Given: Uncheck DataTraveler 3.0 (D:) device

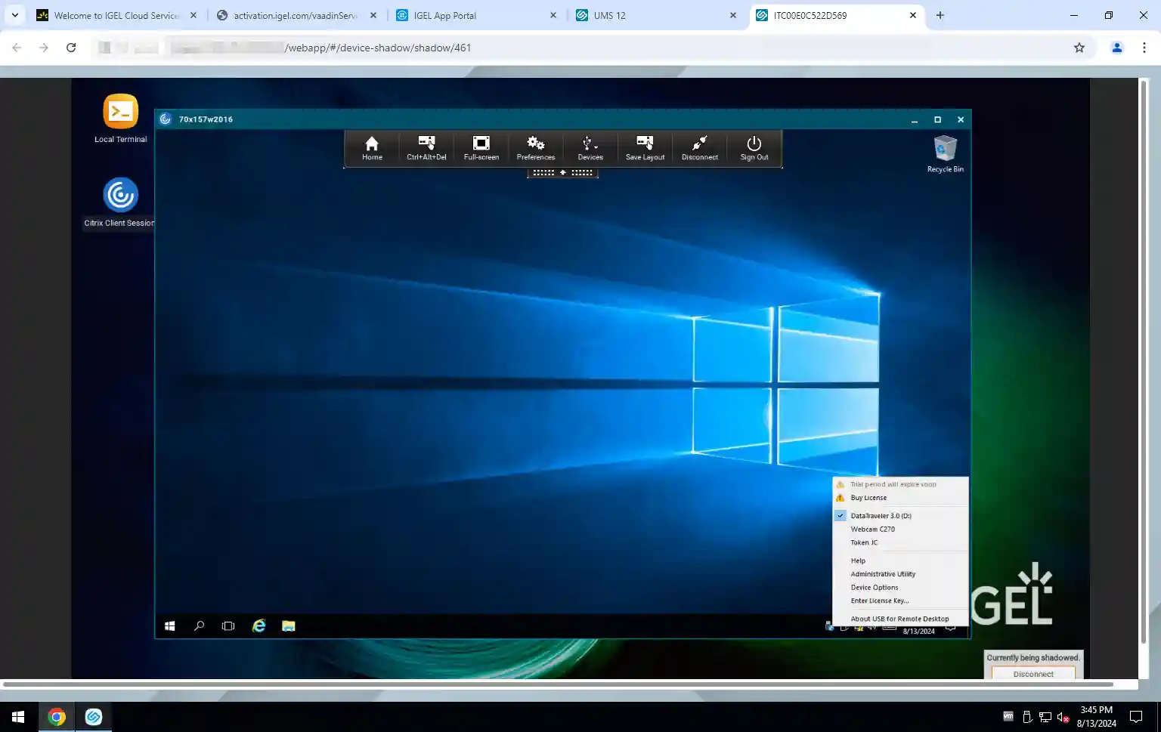Looking at the screenshot, I should coord(881,516).
